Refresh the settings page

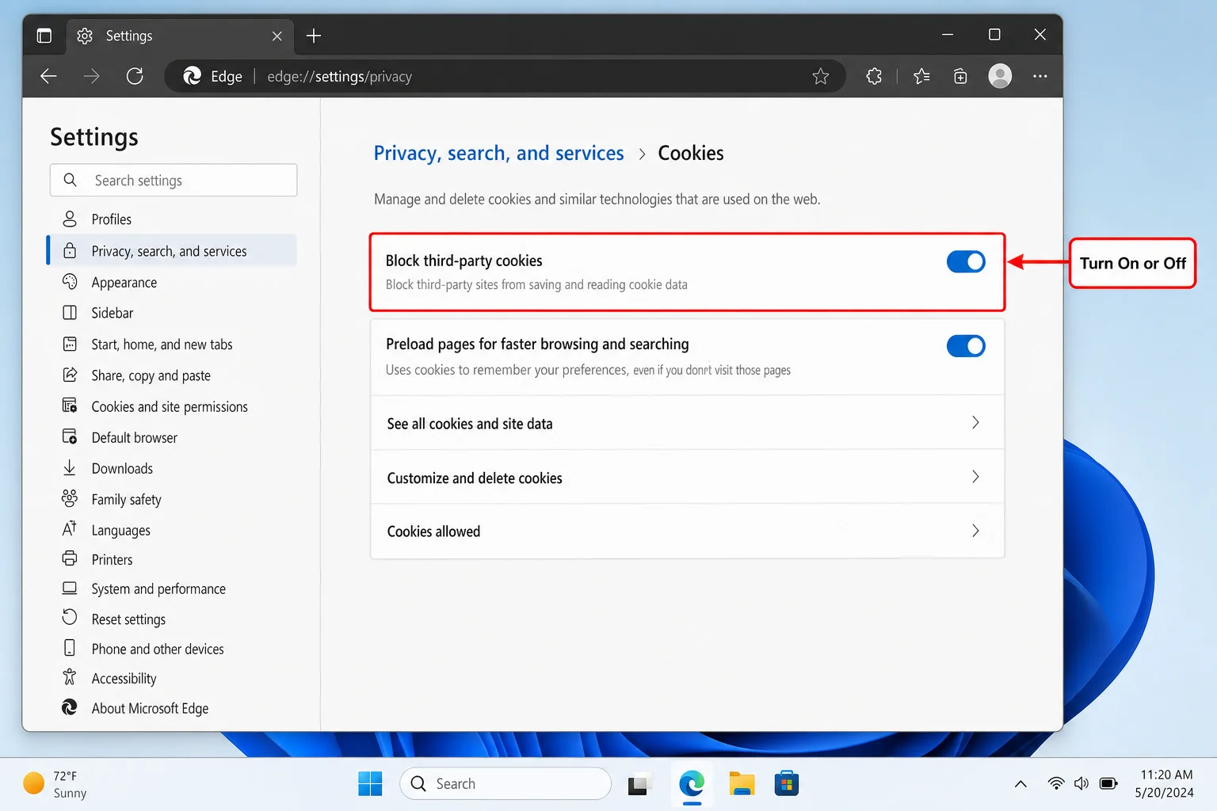tap(135, 76)
